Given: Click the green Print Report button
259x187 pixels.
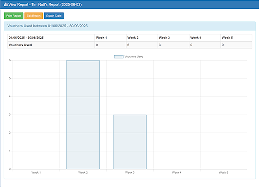Looking at the screenshot, I should [14, 16].
